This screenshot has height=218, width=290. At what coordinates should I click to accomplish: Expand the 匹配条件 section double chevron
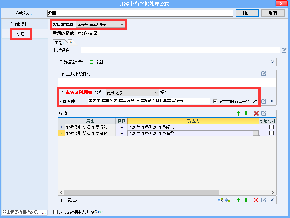coord(272,101)
